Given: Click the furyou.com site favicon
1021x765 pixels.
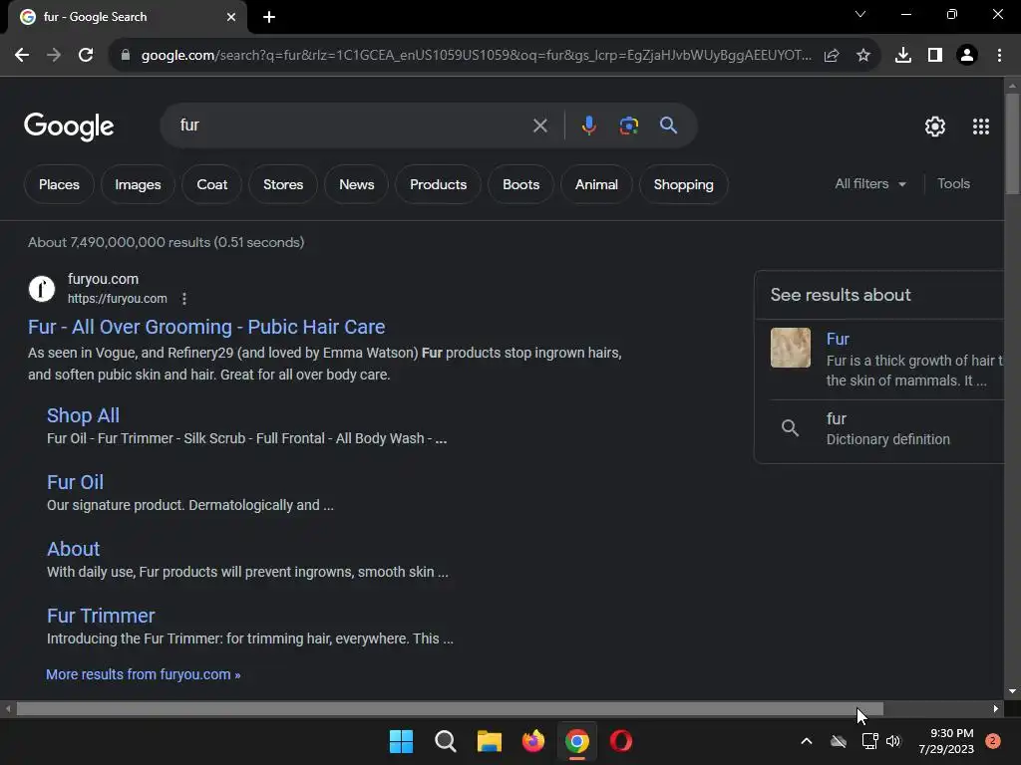Looking at the screenshot, I should pyautogui.click(x=42, y=288).
